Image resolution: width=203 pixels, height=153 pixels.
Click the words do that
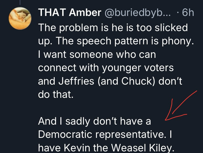point(55,94)
